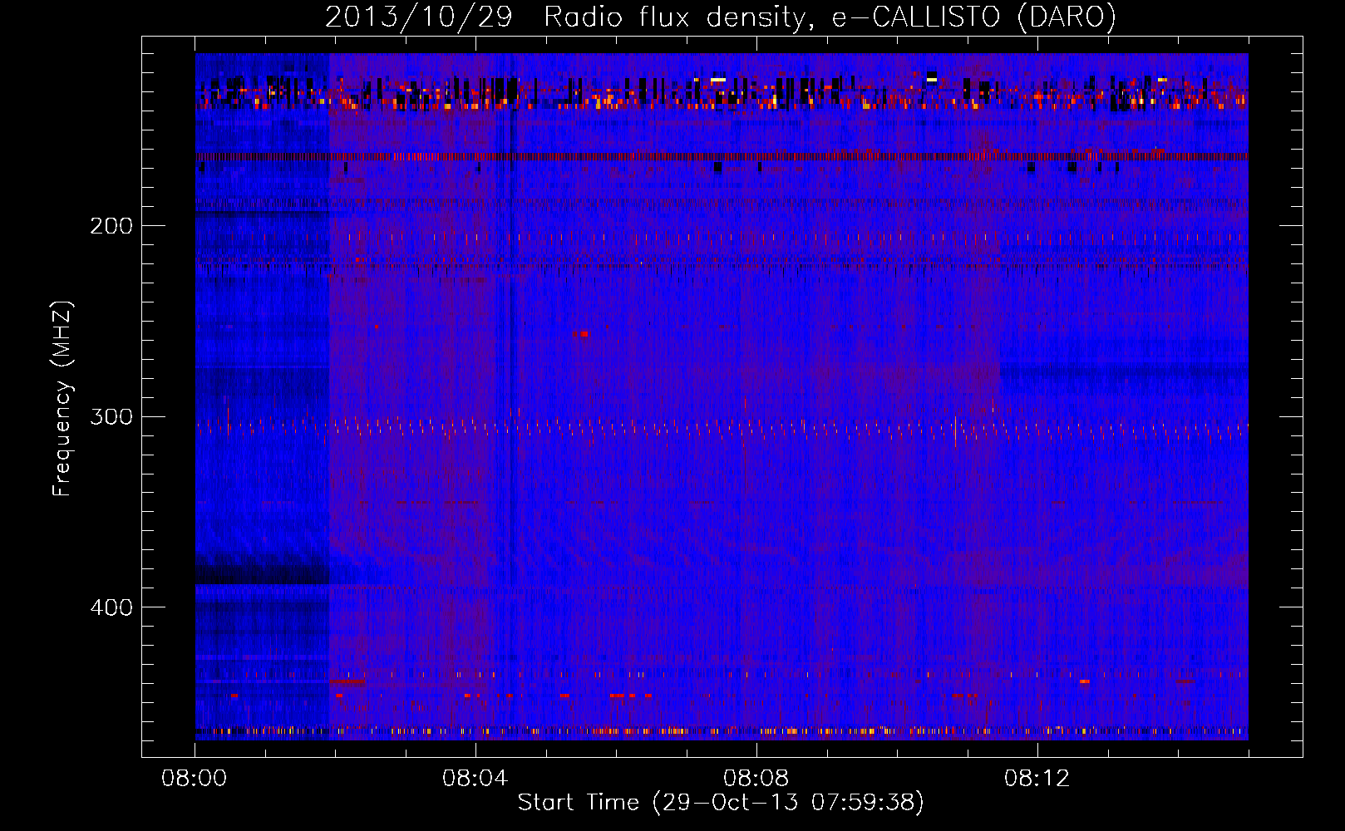Click the plot title '2013/10/29 Radio flux density, e-CALLISTO (DARO)'
1345x831 pixels.
tap(721, 17)
